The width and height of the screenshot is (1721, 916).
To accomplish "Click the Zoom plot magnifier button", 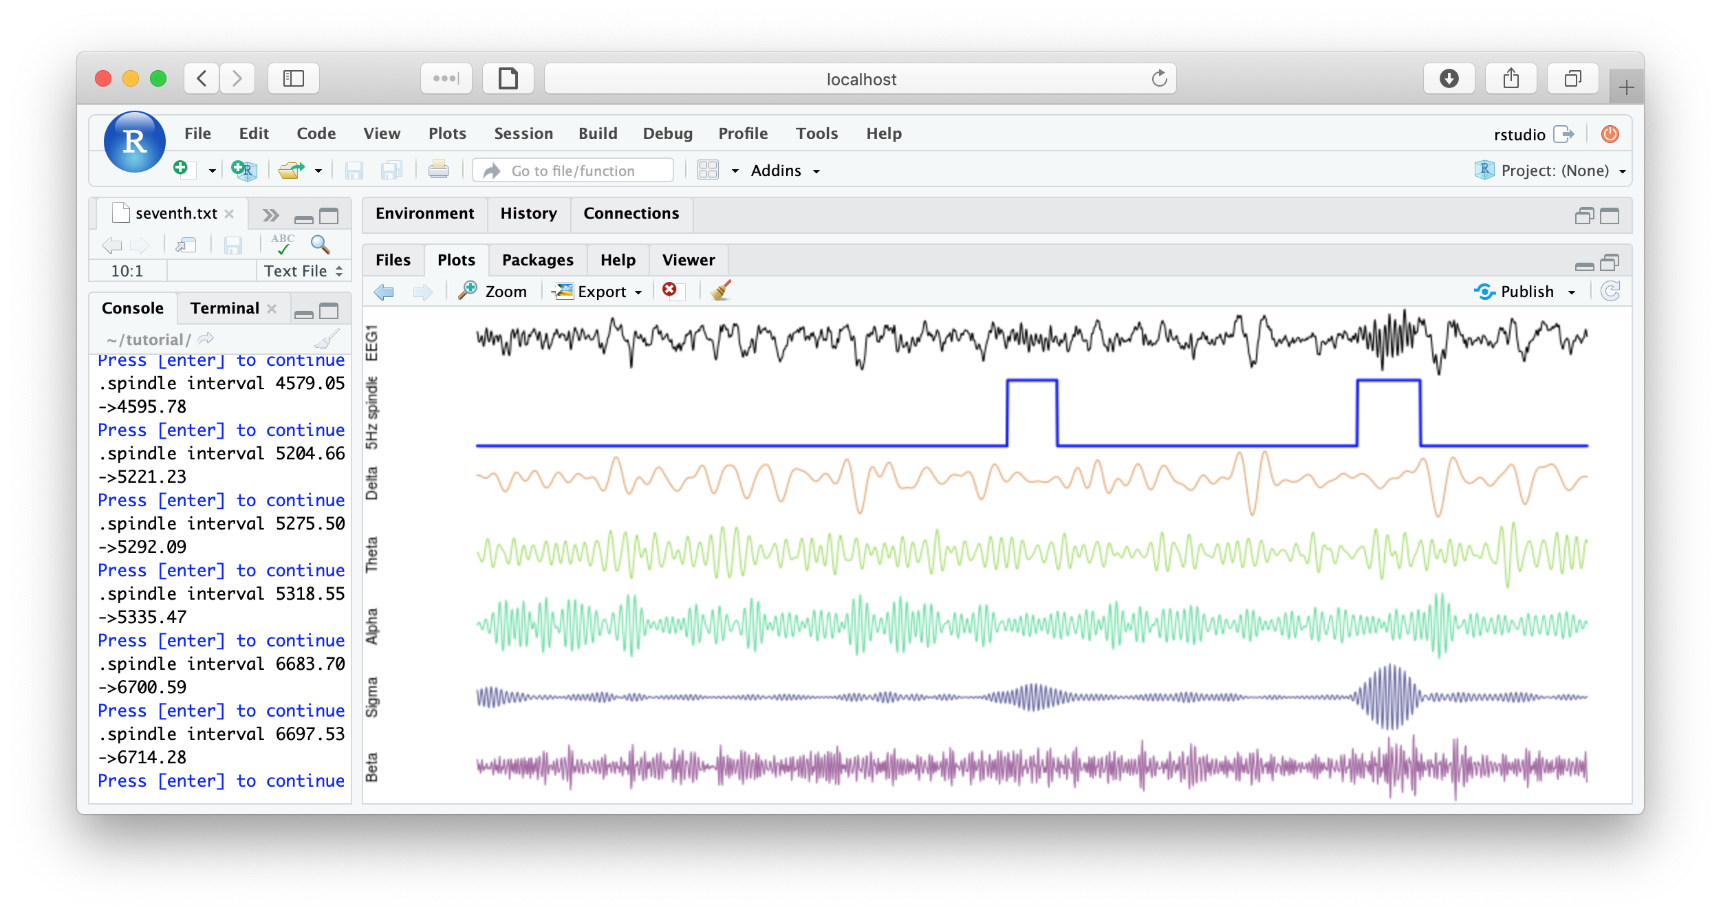I will (x=493, y=291).
